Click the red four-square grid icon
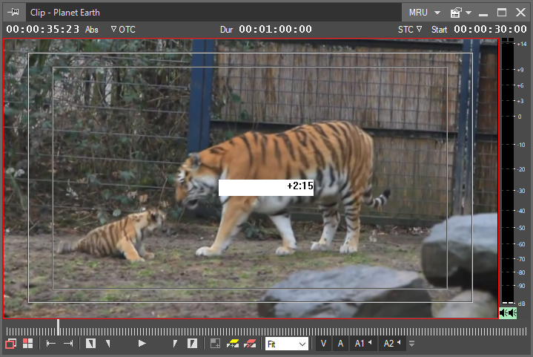This screenshot has height=357, width=533. coord(28,344)
